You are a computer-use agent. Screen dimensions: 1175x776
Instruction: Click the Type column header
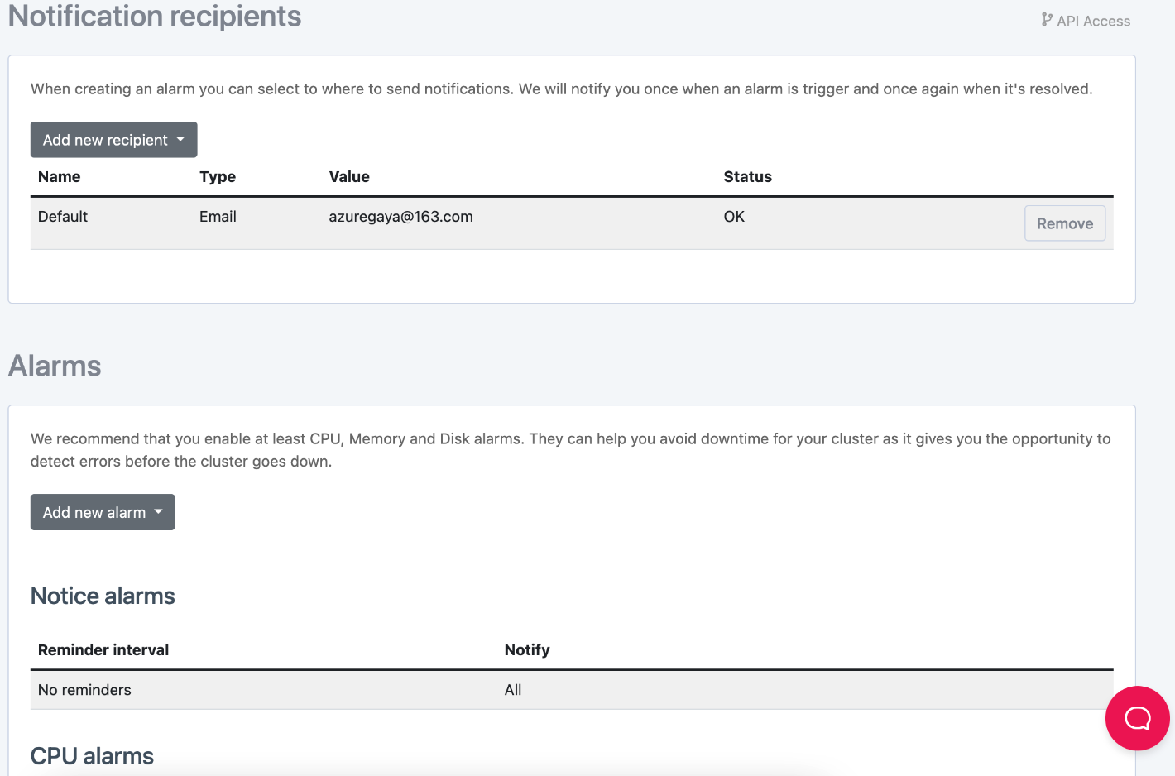(x=218, y=177)
